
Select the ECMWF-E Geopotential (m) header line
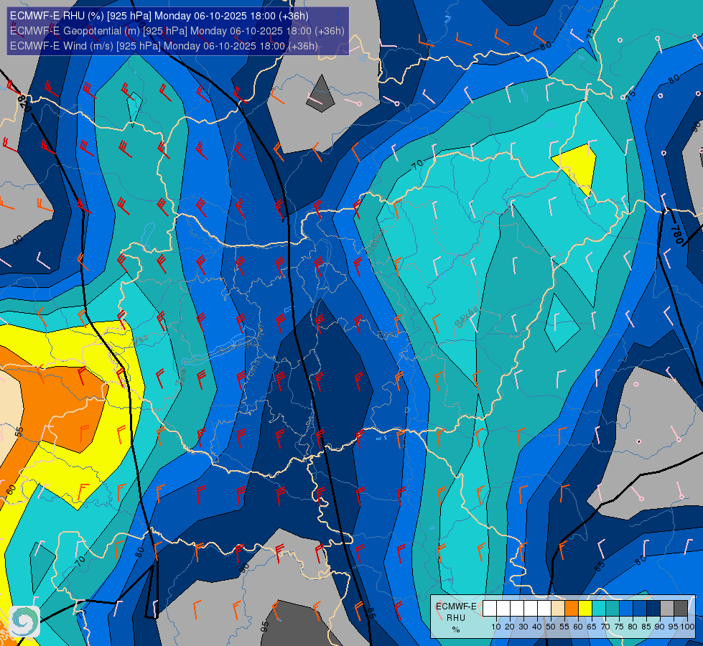click(x=177, y=31)
